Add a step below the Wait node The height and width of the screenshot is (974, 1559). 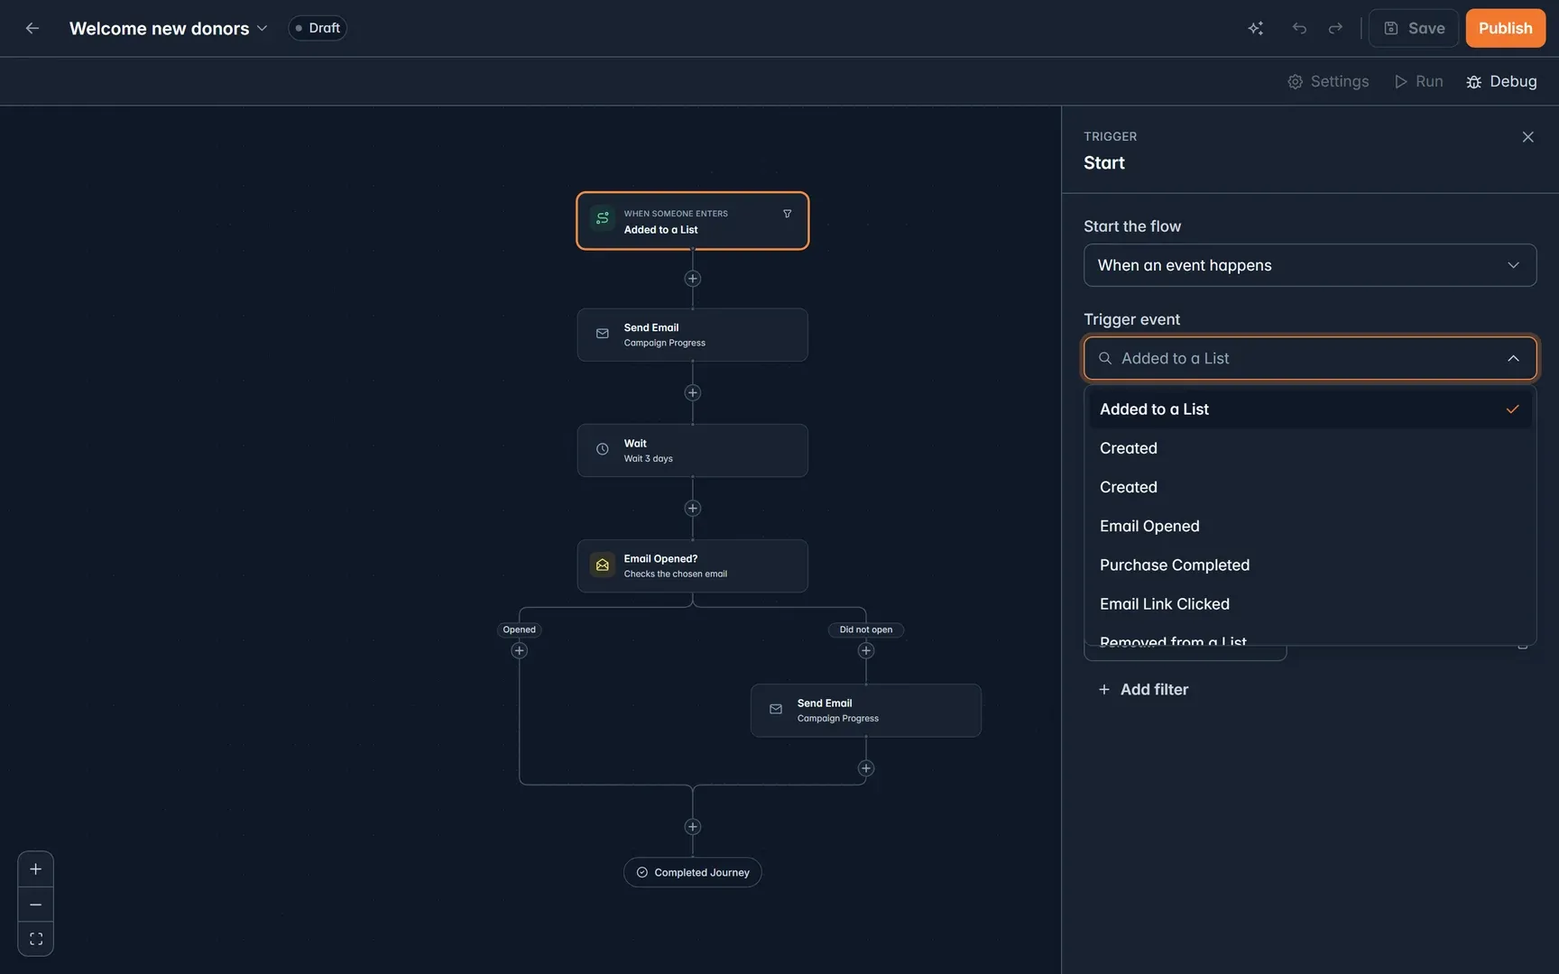pyautogui.click(x=692, y=509)
